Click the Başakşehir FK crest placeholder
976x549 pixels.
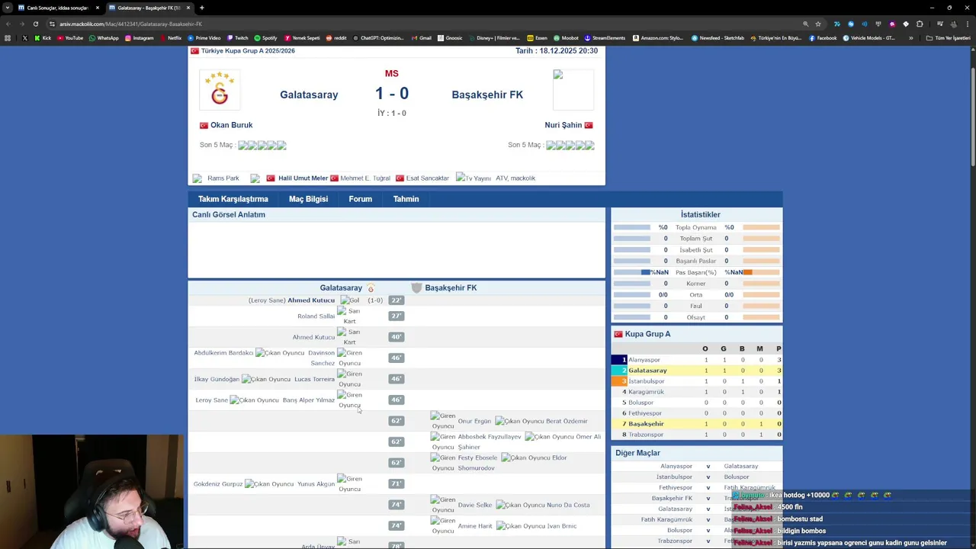pos(573,90)
